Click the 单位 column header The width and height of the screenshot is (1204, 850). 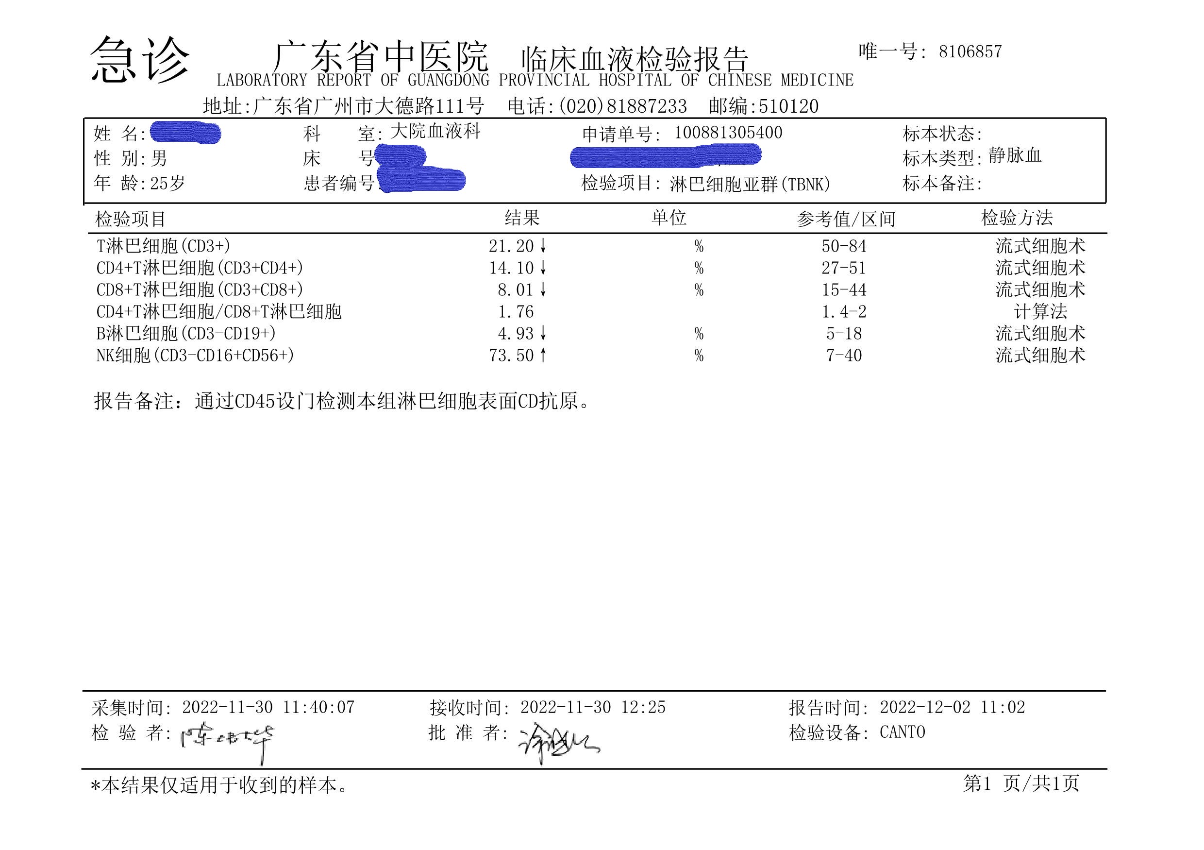coord(669,218)
